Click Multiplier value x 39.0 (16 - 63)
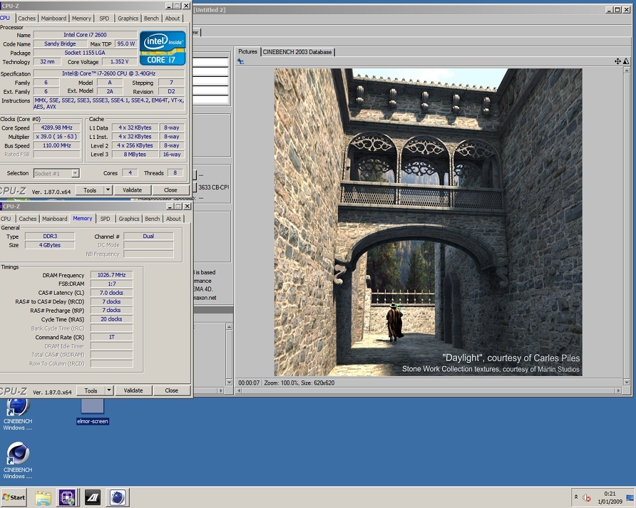The width and height of the screenshot is (636, 508). [x=57, y=136]
